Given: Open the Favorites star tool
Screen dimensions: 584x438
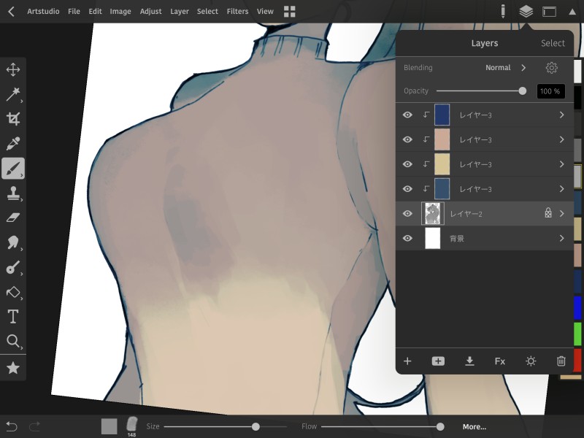Looking at the screenshot, I should click(13, 368).
